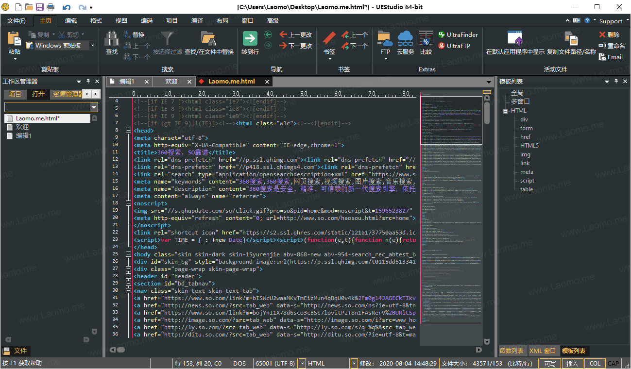631x369 pixels.
Task: Collapse the HTML node in template list
Action: [x=506, y=111]
